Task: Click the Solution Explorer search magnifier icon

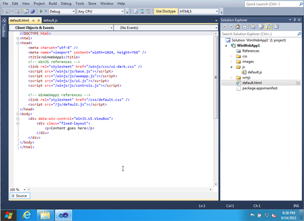Action: tap(299, 34)
